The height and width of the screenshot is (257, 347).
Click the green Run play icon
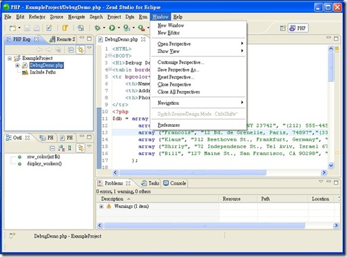[112, 28]
